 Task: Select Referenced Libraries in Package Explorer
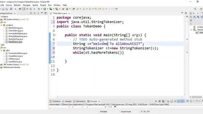coord(12,67)
